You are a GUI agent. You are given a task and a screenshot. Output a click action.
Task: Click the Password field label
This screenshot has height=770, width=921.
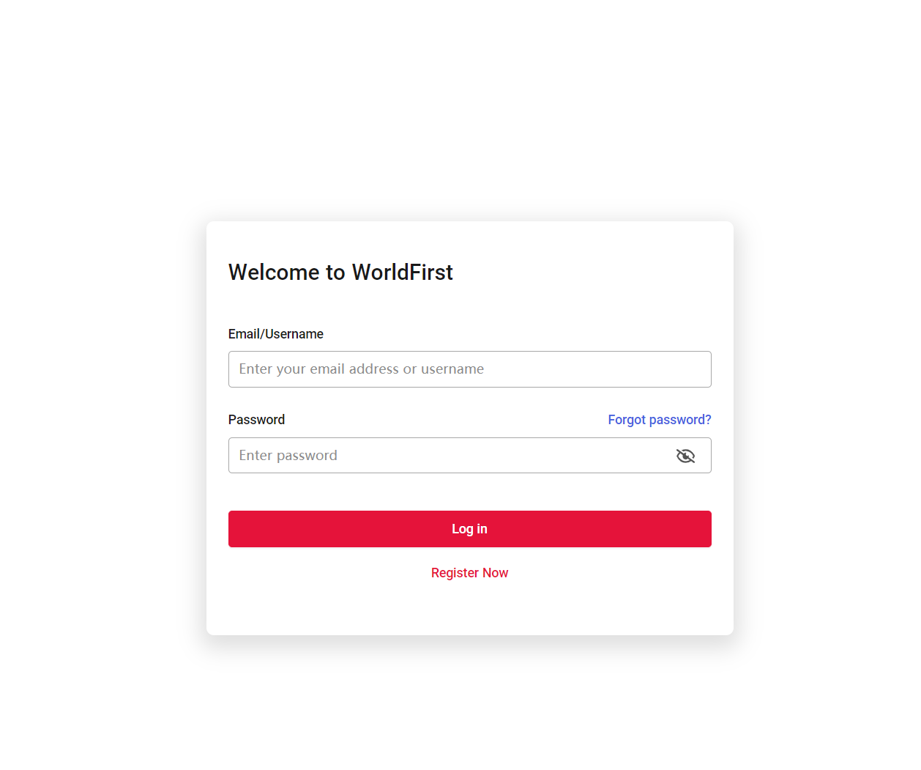[256, 420]
